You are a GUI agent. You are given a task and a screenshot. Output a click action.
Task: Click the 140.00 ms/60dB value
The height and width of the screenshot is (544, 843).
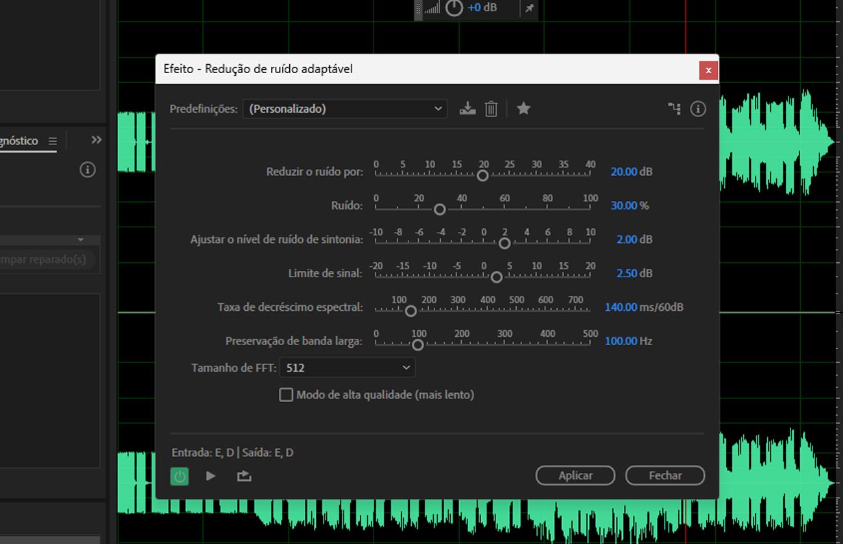click(621, 307)
